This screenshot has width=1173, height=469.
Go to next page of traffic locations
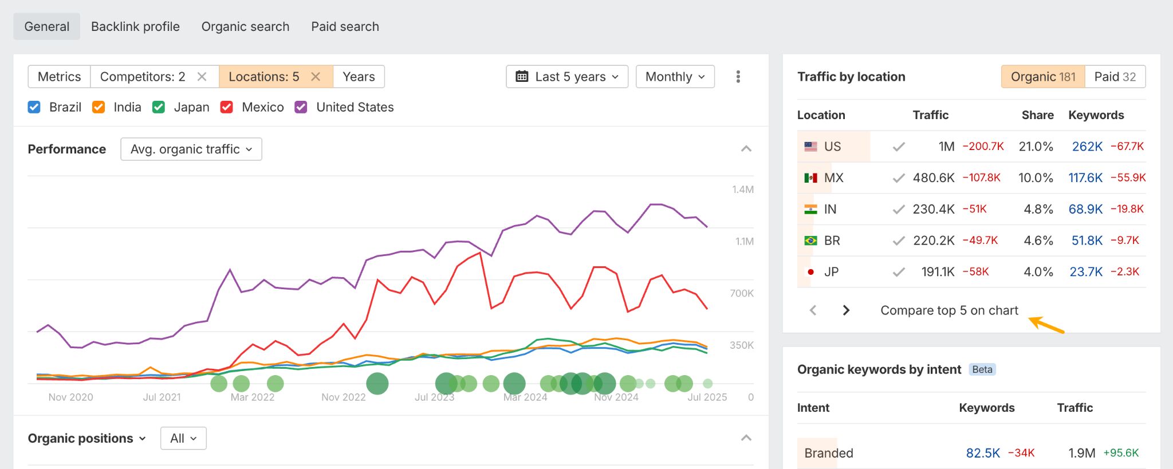pyautogui.click(x=846, y=310)
